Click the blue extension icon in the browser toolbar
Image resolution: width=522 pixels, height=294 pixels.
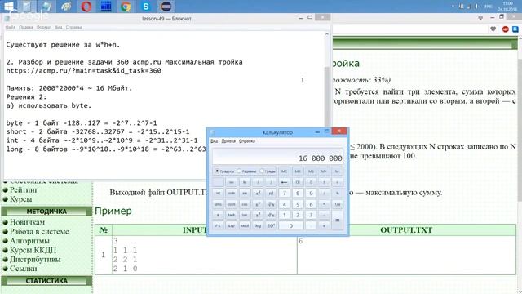tap(515, 29)
